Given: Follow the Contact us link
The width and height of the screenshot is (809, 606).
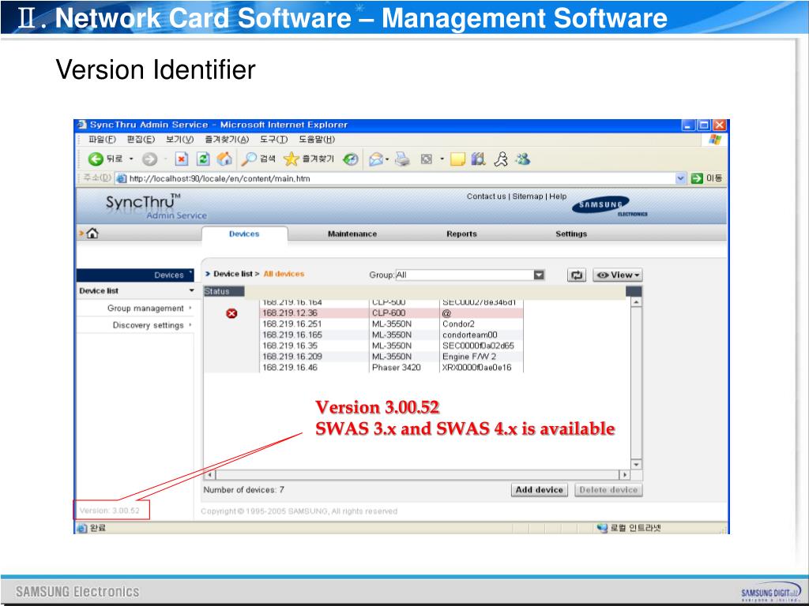Looking at the screenshot, I should pyautogui.click(x=487, y=196).
